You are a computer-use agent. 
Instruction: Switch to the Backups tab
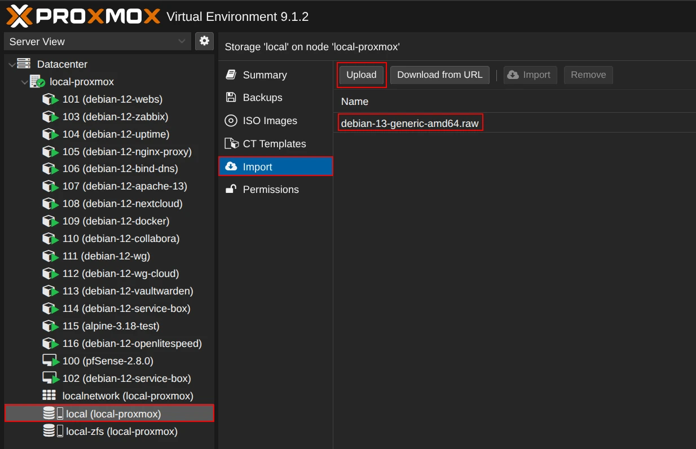pyautogui.click(x=262, y=98)
